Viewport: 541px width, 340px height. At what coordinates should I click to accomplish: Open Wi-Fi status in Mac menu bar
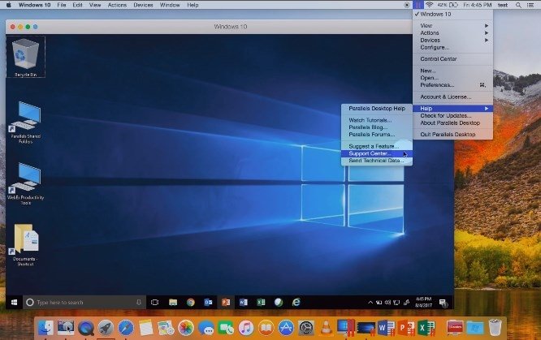click(429, 5)
